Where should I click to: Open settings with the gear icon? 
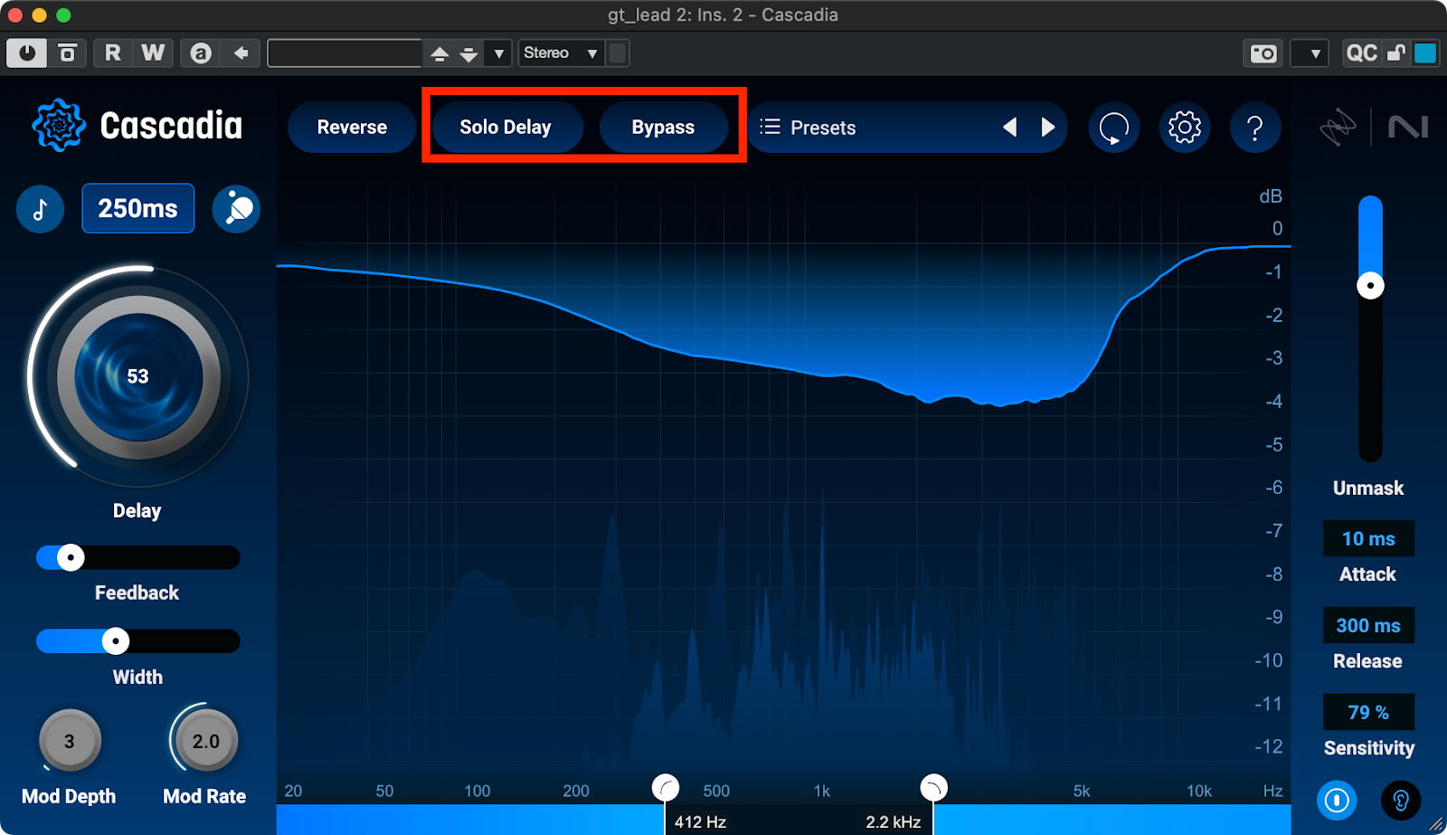coord(1185,128)
